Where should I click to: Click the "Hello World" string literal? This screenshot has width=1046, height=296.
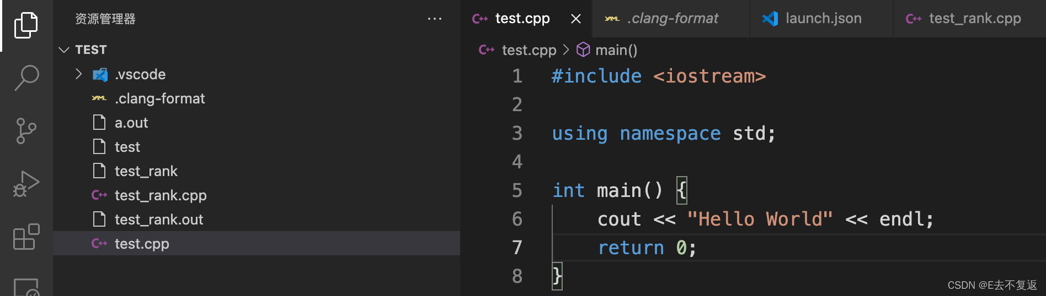pos(760,219)
